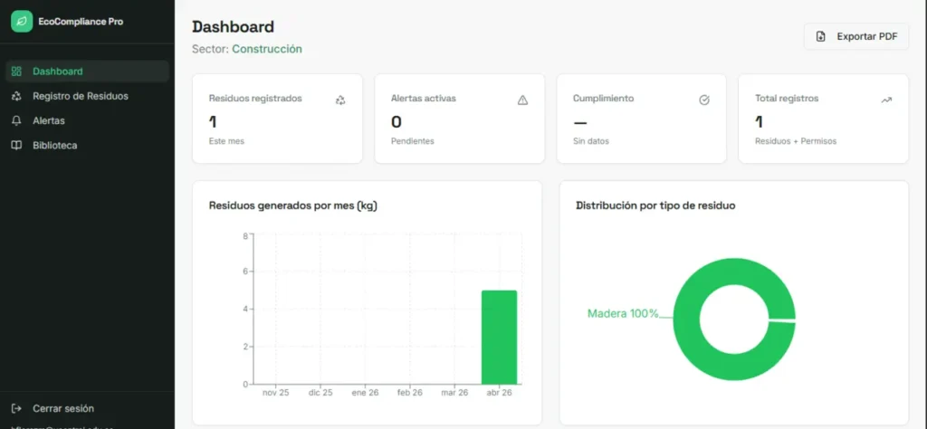Click the trend arrow icon in Total registros card
The height and width of the screenshot is (429, 927).
pyautogui.click(x=886, y=100)
